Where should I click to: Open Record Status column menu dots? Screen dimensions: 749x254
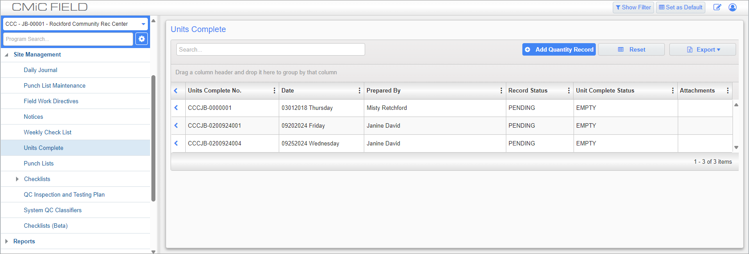click(x=569, y=91)
